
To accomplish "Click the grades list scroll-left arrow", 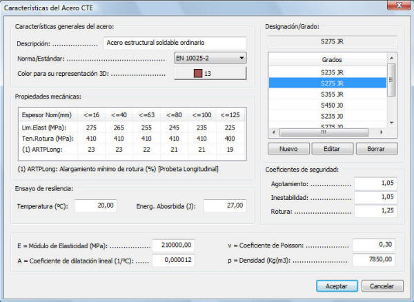I will coord(274,132).
